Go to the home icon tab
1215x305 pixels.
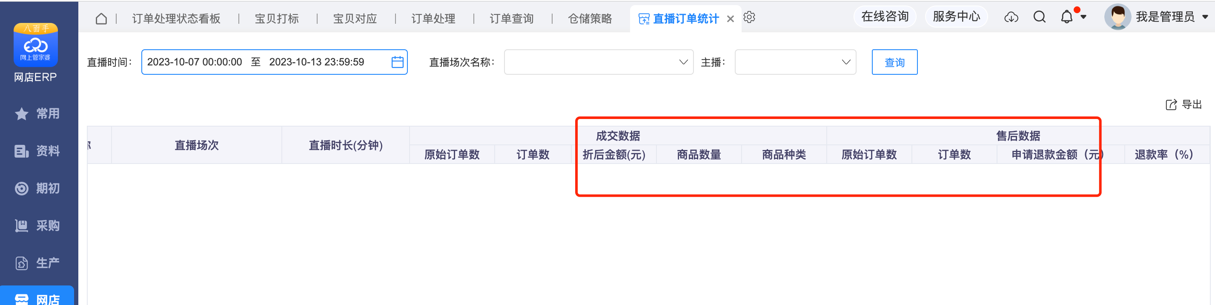pos(101,18)
